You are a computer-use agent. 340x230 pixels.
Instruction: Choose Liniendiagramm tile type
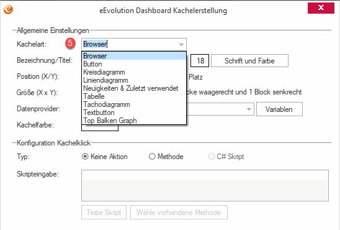pos(134,80)
